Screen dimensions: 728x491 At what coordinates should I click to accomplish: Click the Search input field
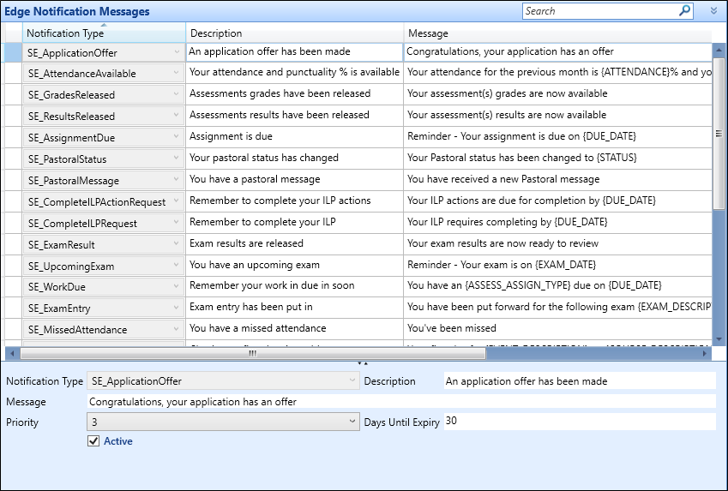599,11
